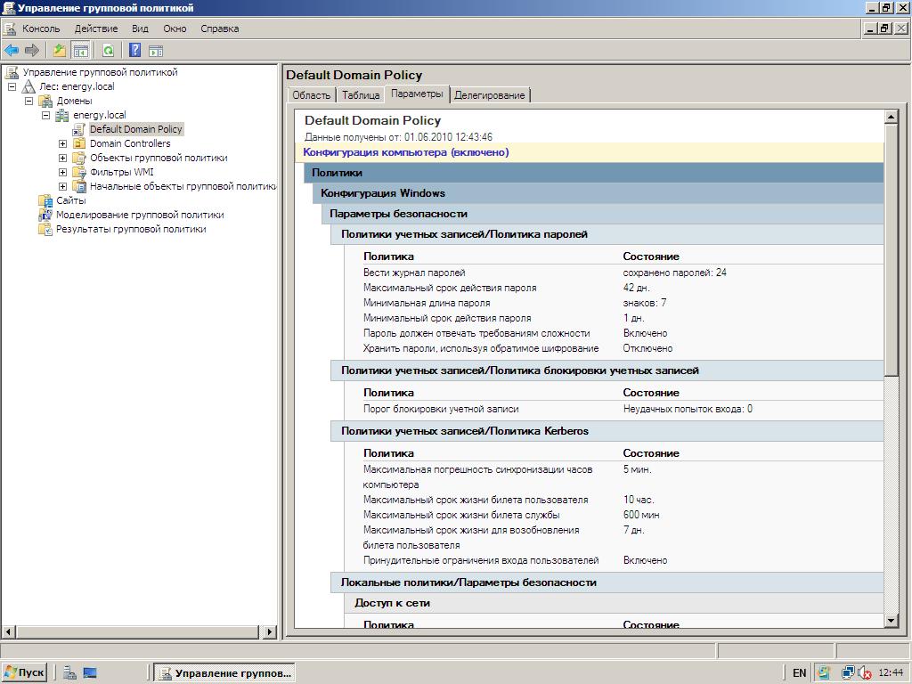Screen dimensions: 912x684
Task: Toggle the console tree pane icon
Action: [80, 51]
